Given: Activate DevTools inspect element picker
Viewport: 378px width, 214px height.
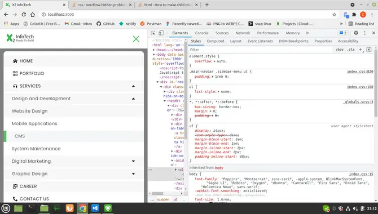Looking at the screenshot, I should click(x=153, y=33).
